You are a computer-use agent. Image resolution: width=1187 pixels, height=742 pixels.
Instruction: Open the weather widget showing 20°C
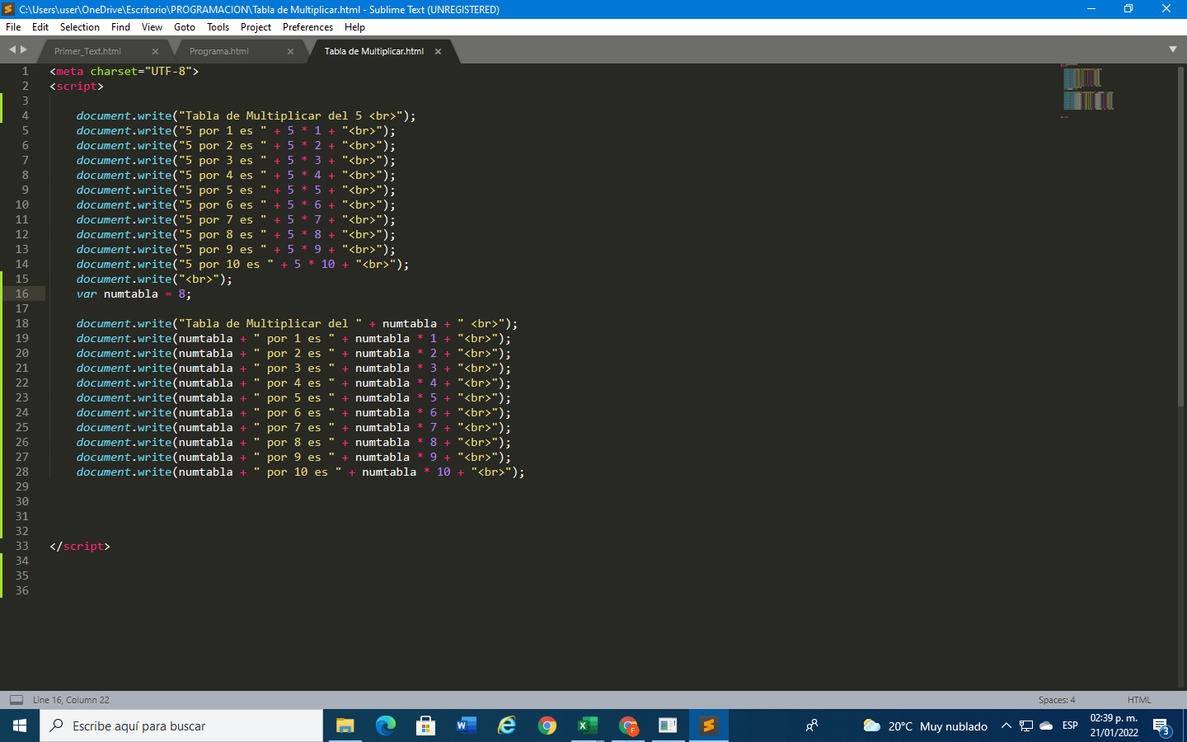[x=925, y=726]
